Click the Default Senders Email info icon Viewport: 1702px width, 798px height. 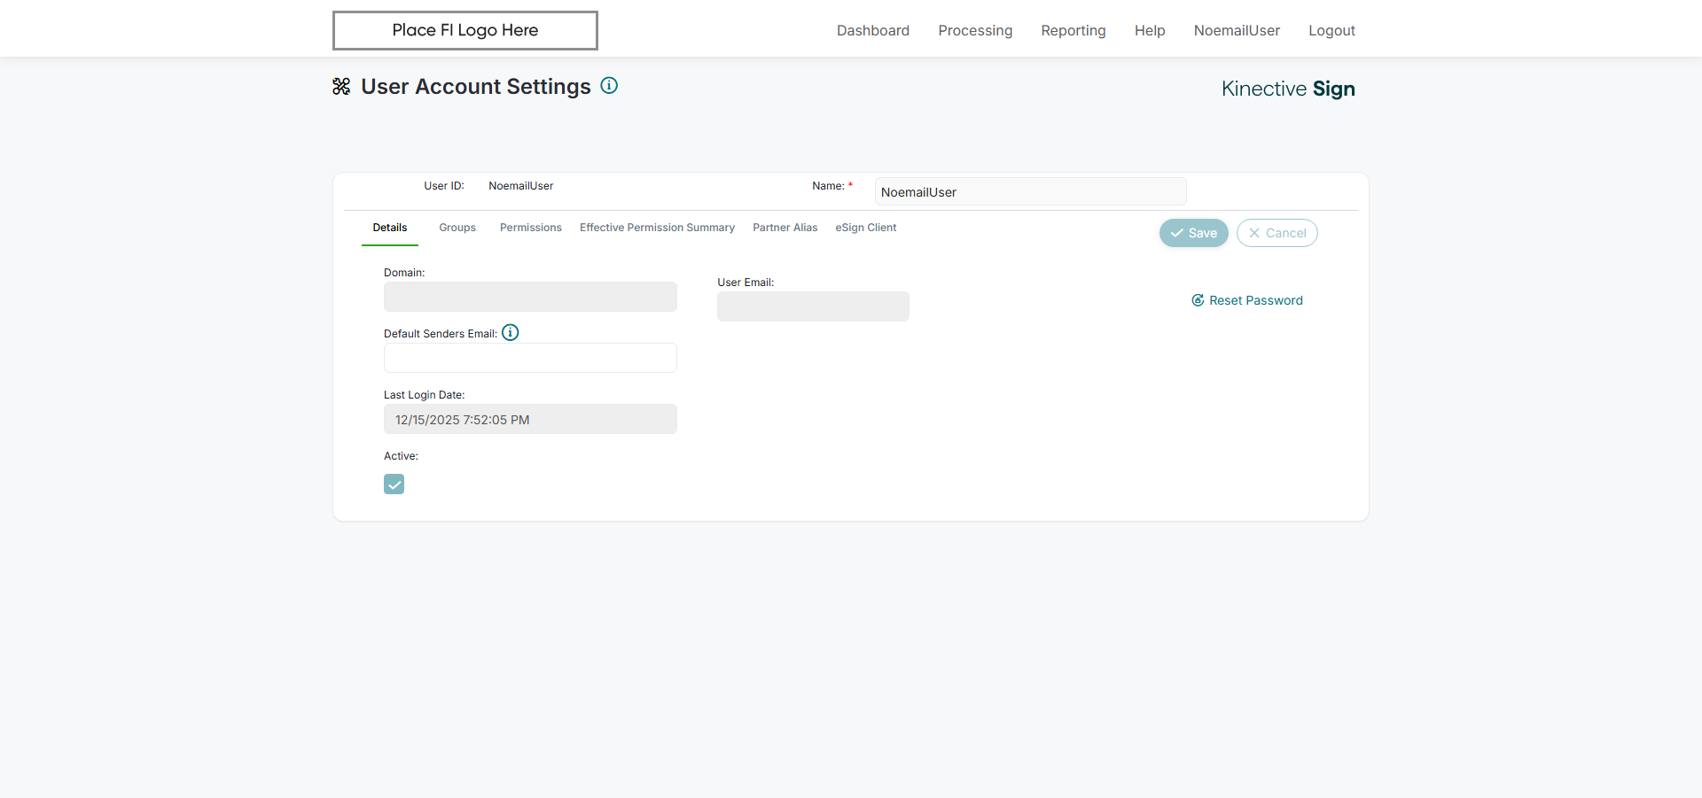click(511, 333)
